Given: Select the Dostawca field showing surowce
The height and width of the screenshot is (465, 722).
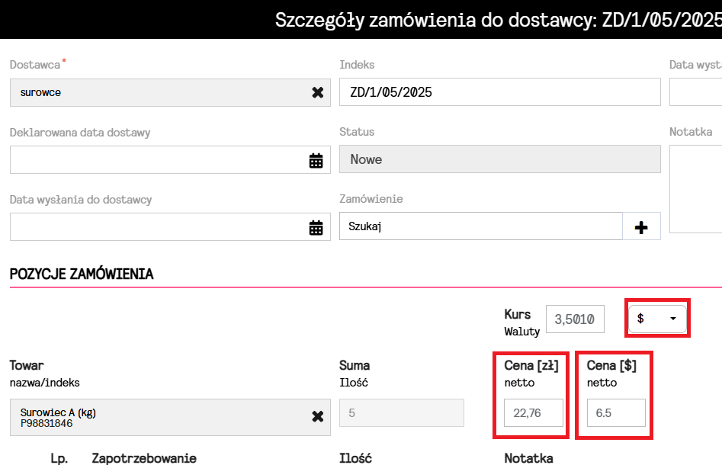Looking at the screenshot, I should 152,92.
